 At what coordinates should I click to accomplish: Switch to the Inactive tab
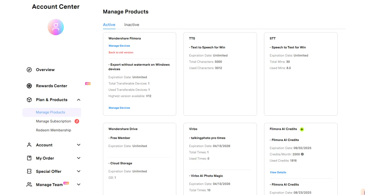pos(132,25)
